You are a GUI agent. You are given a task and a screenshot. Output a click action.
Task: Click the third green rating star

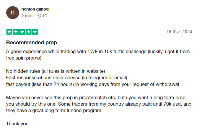22,32
